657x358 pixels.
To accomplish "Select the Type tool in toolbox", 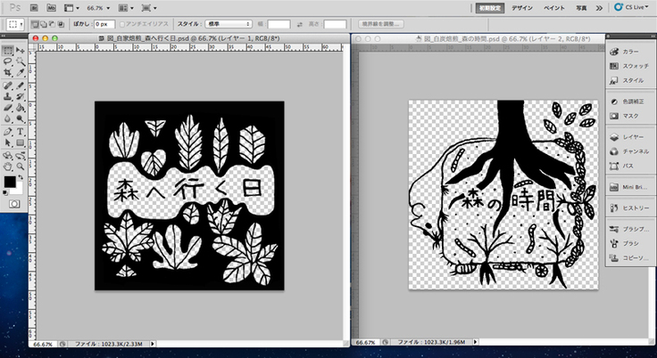I will (20, 131).
